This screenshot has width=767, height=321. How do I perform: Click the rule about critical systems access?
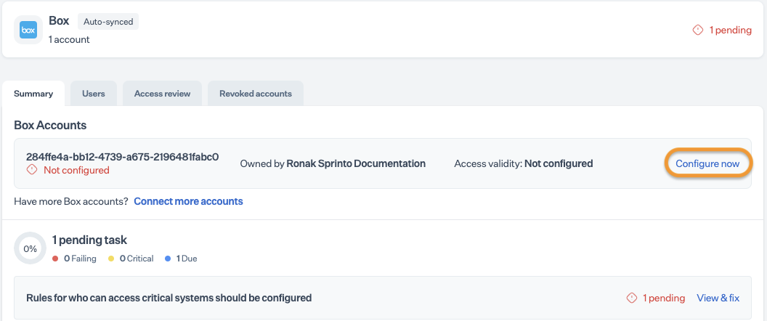(x=169, y=298)
